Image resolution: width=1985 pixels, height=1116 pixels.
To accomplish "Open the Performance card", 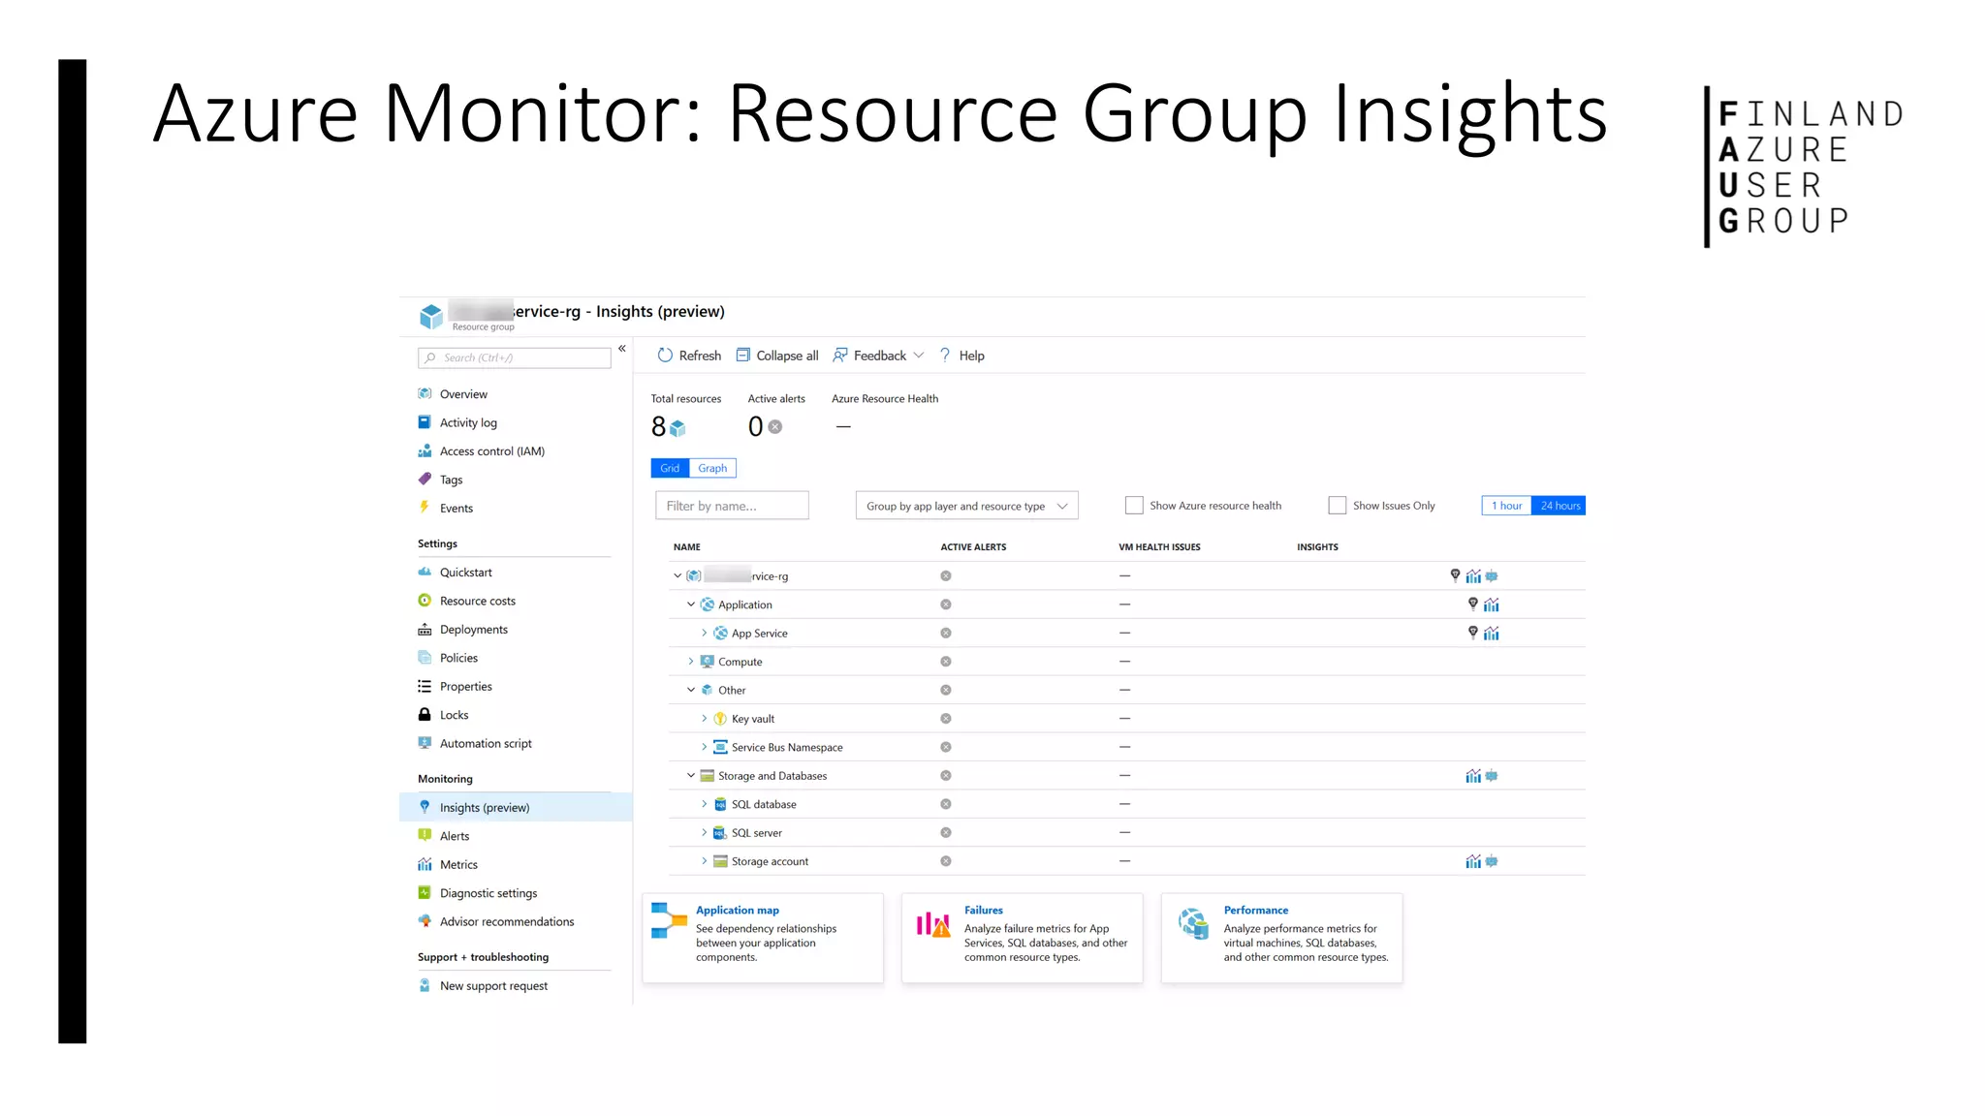I will coord(1281,937).
